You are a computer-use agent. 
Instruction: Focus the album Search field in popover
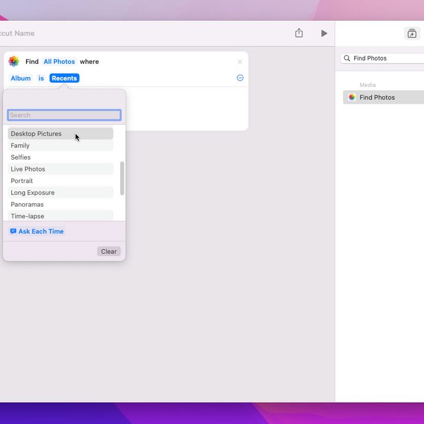[x=64, y=115]
